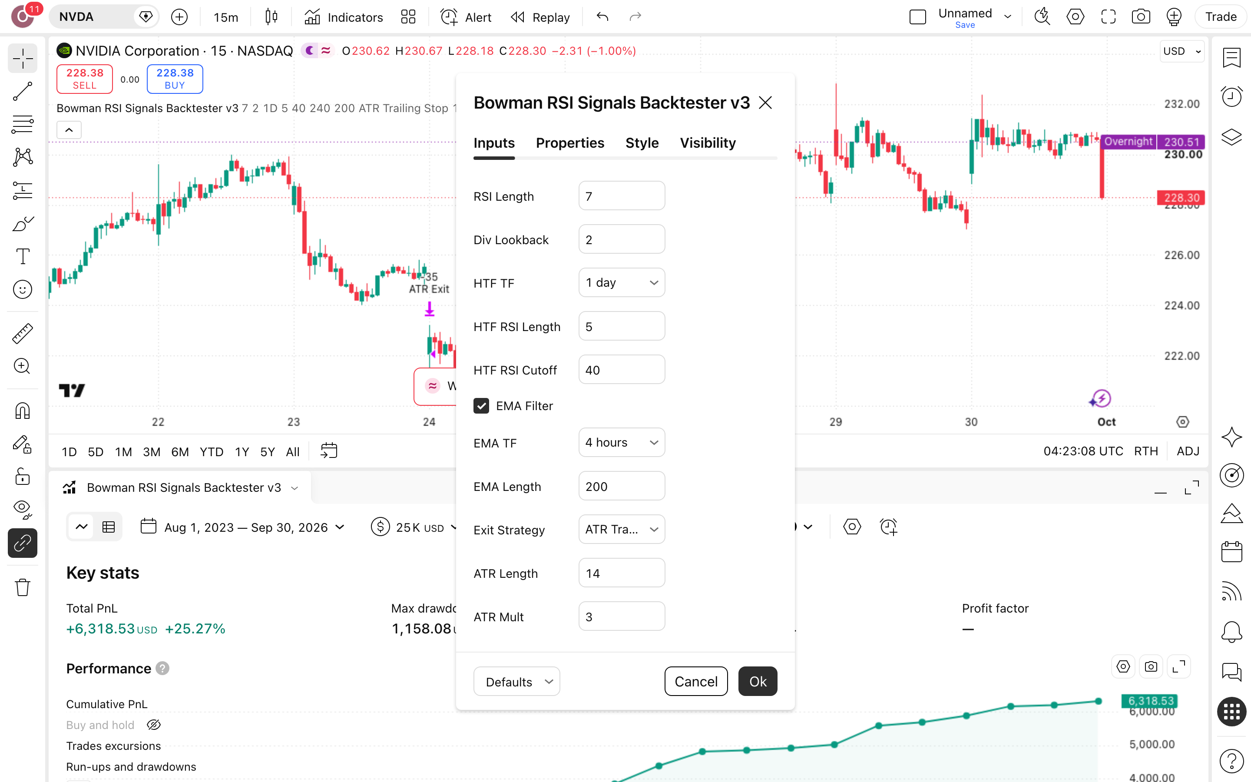1251x782 pixels.
Task: Expand the backtest date range selector
Action: click(x=242, y=527)
